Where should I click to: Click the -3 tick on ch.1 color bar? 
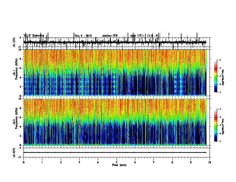coord(220,60)
